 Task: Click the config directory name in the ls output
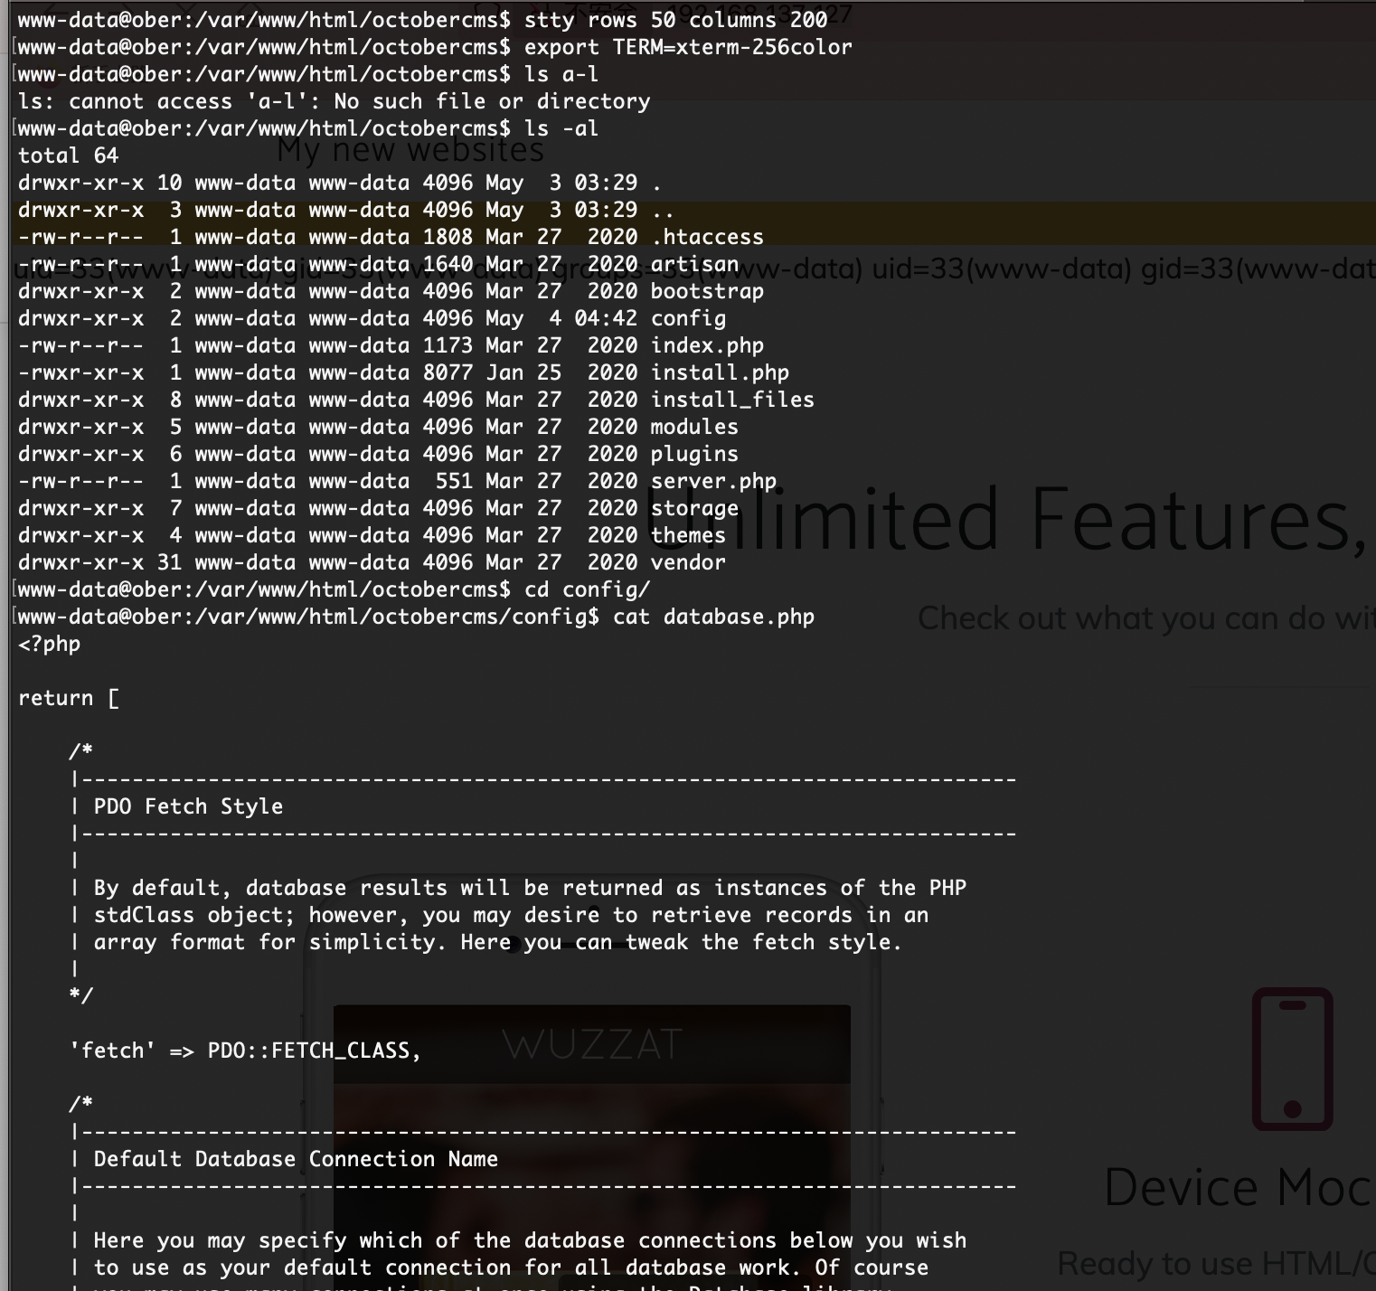[x=688, y=318]
